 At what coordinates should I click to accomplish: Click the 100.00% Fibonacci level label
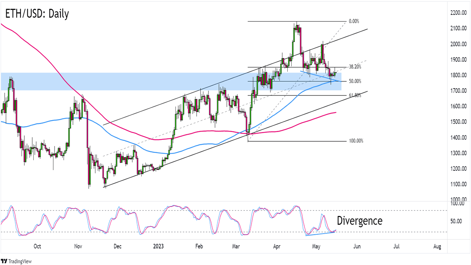[355, 141]
